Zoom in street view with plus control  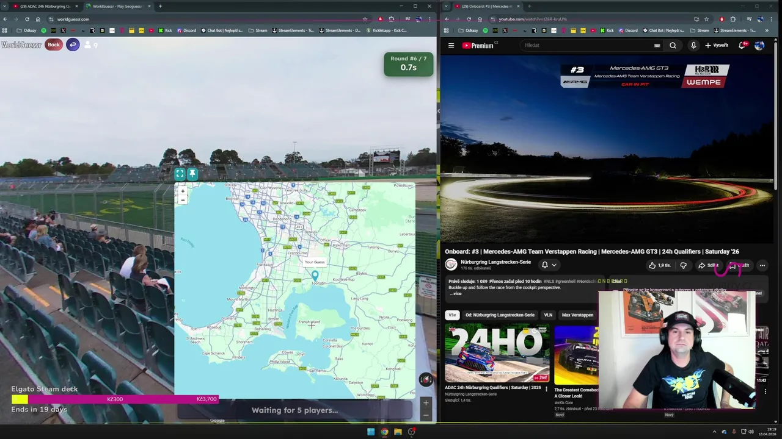(x=426, y=402)
